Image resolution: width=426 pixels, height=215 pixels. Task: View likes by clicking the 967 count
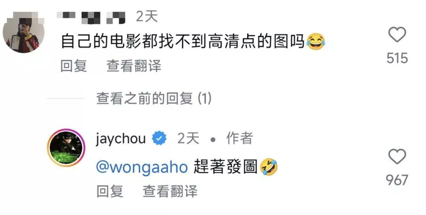[397, 180]
